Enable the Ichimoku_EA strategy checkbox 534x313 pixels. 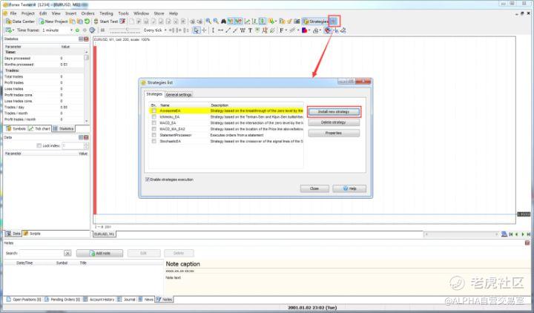[x=154, y=117]
